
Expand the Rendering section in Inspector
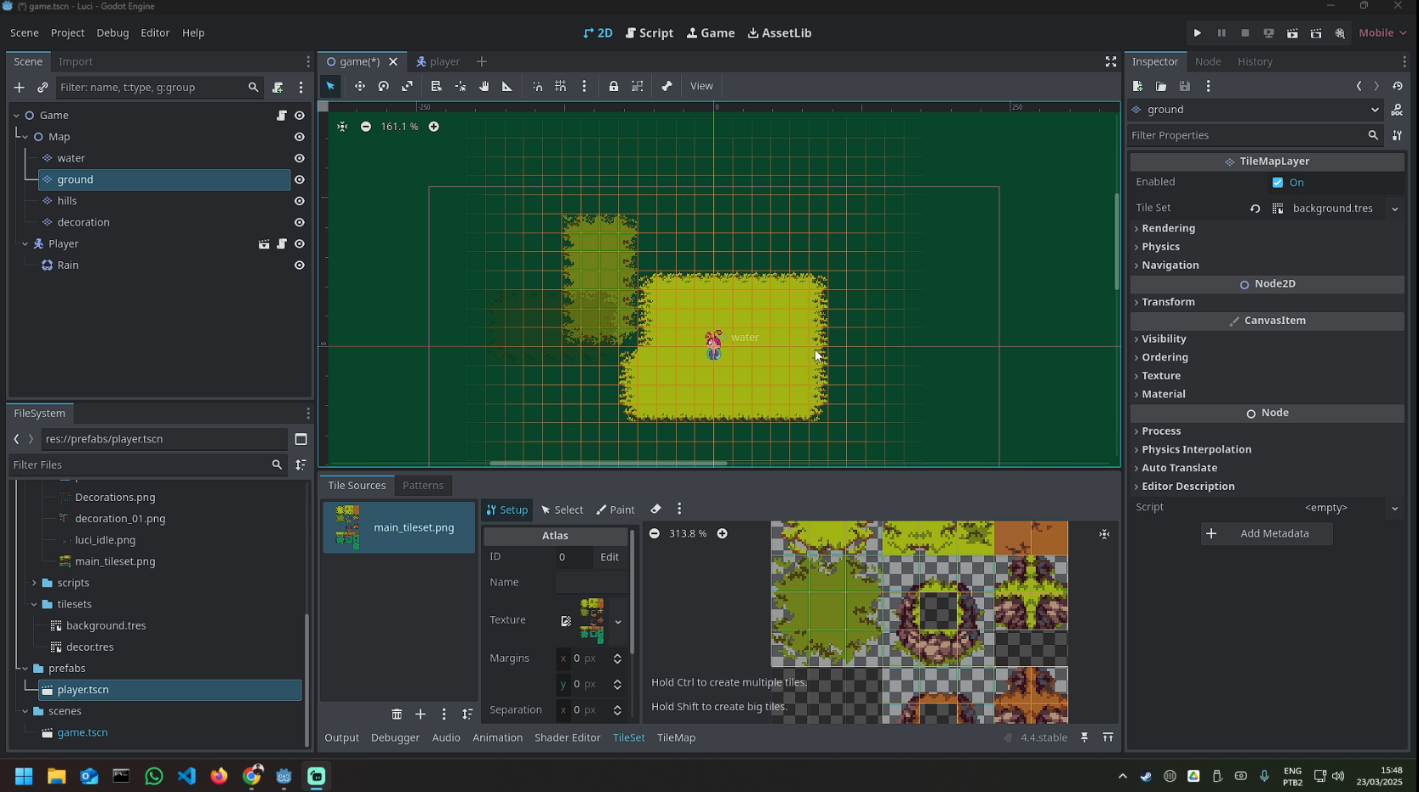click(x=1168, y=228)
